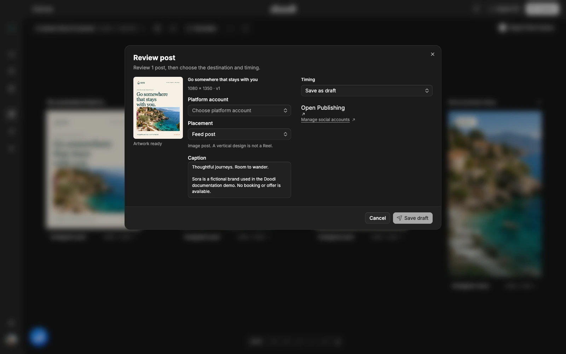The height and width of the screenshot is (354, 566).
Task: Open the Manage social accounts link
Action: tap(325, 120)
